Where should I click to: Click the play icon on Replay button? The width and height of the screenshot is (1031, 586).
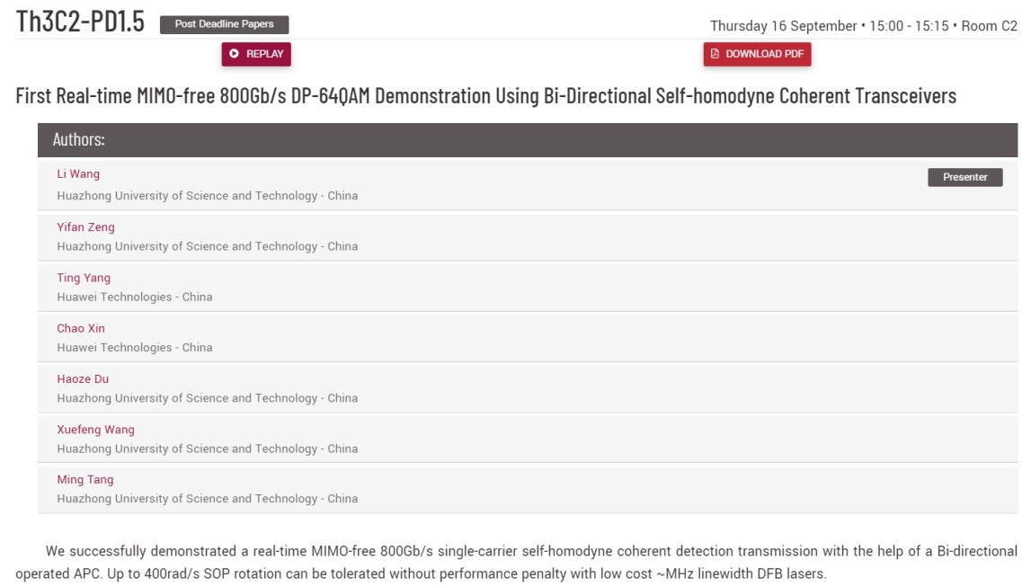point(235,54)
